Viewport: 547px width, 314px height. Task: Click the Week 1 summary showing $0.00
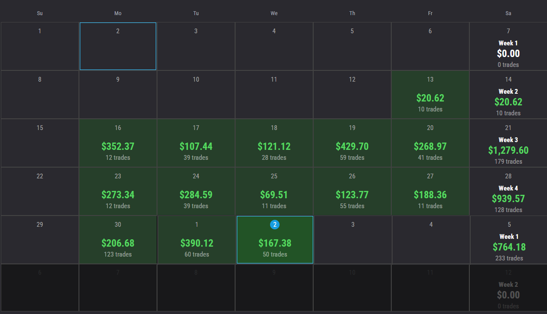pyautogui.click(x=508, y=46)
